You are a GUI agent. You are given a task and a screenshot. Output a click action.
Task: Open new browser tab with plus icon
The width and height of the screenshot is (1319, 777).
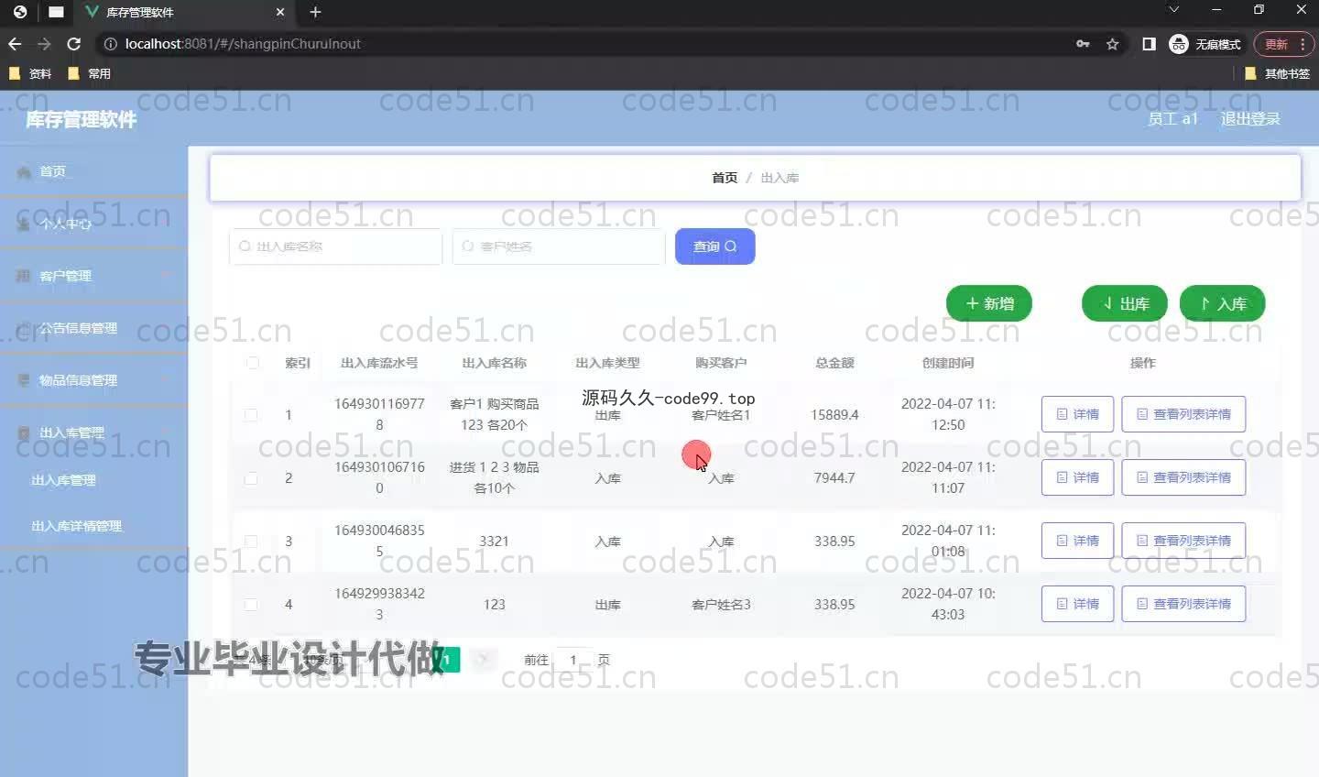tap(315, 12)
